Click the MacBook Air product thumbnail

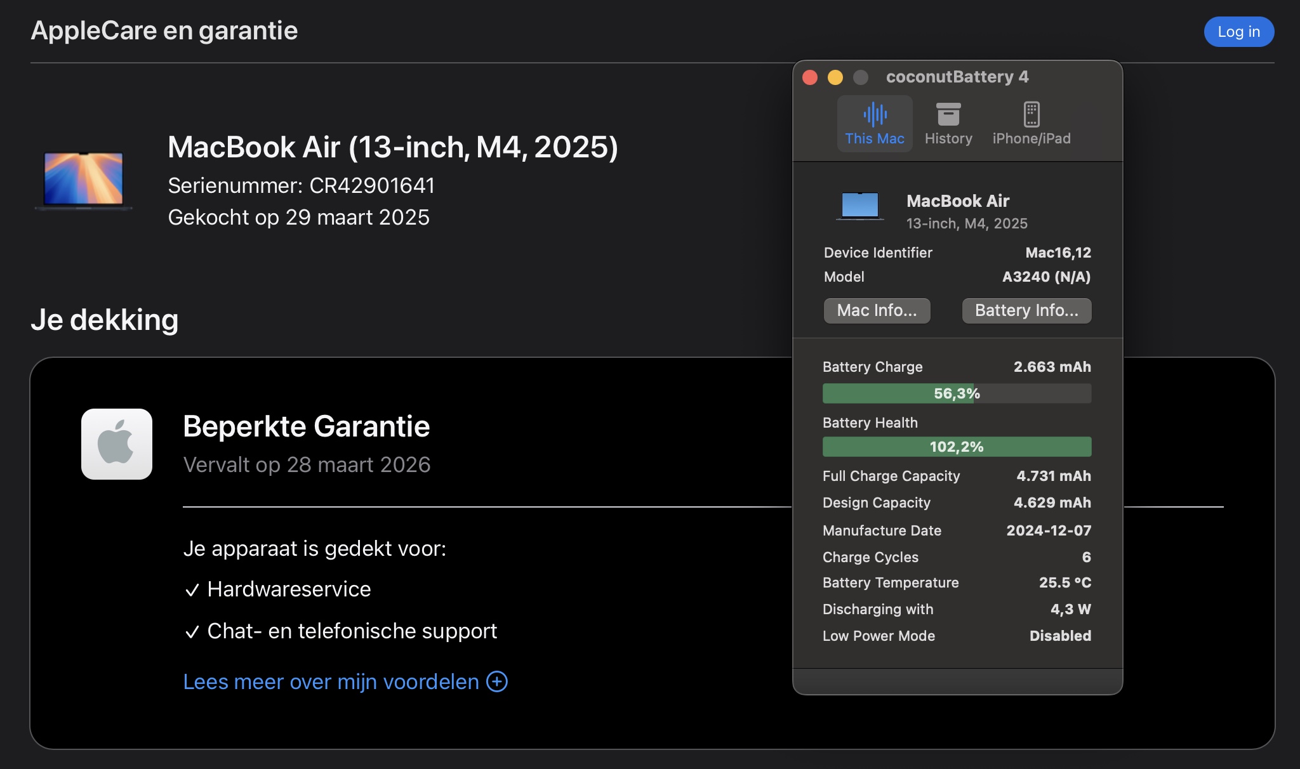[x=84, y=181]
